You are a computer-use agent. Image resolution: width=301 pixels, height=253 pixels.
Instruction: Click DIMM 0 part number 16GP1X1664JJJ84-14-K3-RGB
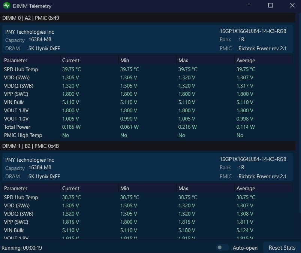(x=253, y=31)
